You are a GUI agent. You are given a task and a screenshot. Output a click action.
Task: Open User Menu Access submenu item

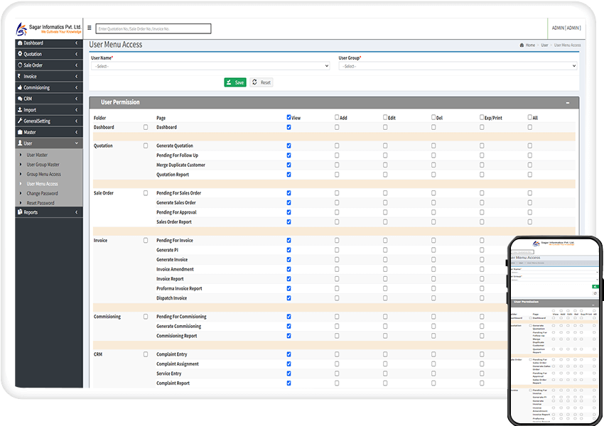42,184
